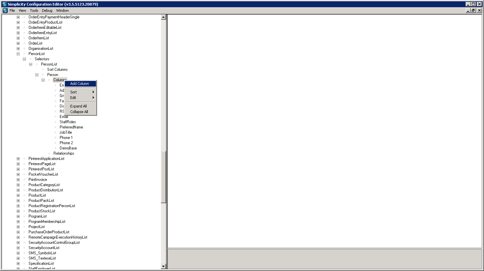484x271 pixels.
Task: Collapse the PersonList root node
Action: click(18, 54)
